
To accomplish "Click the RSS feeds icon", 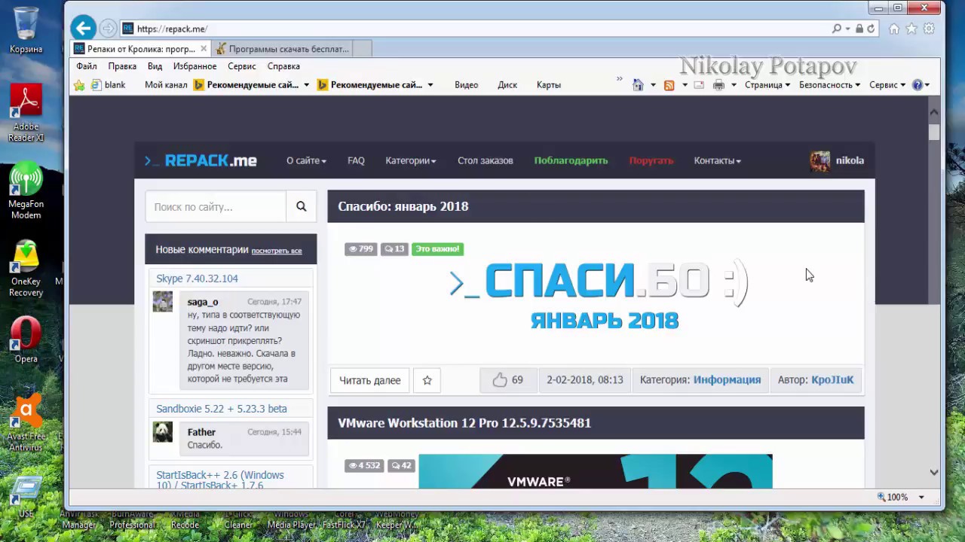I will pos(669,85).
